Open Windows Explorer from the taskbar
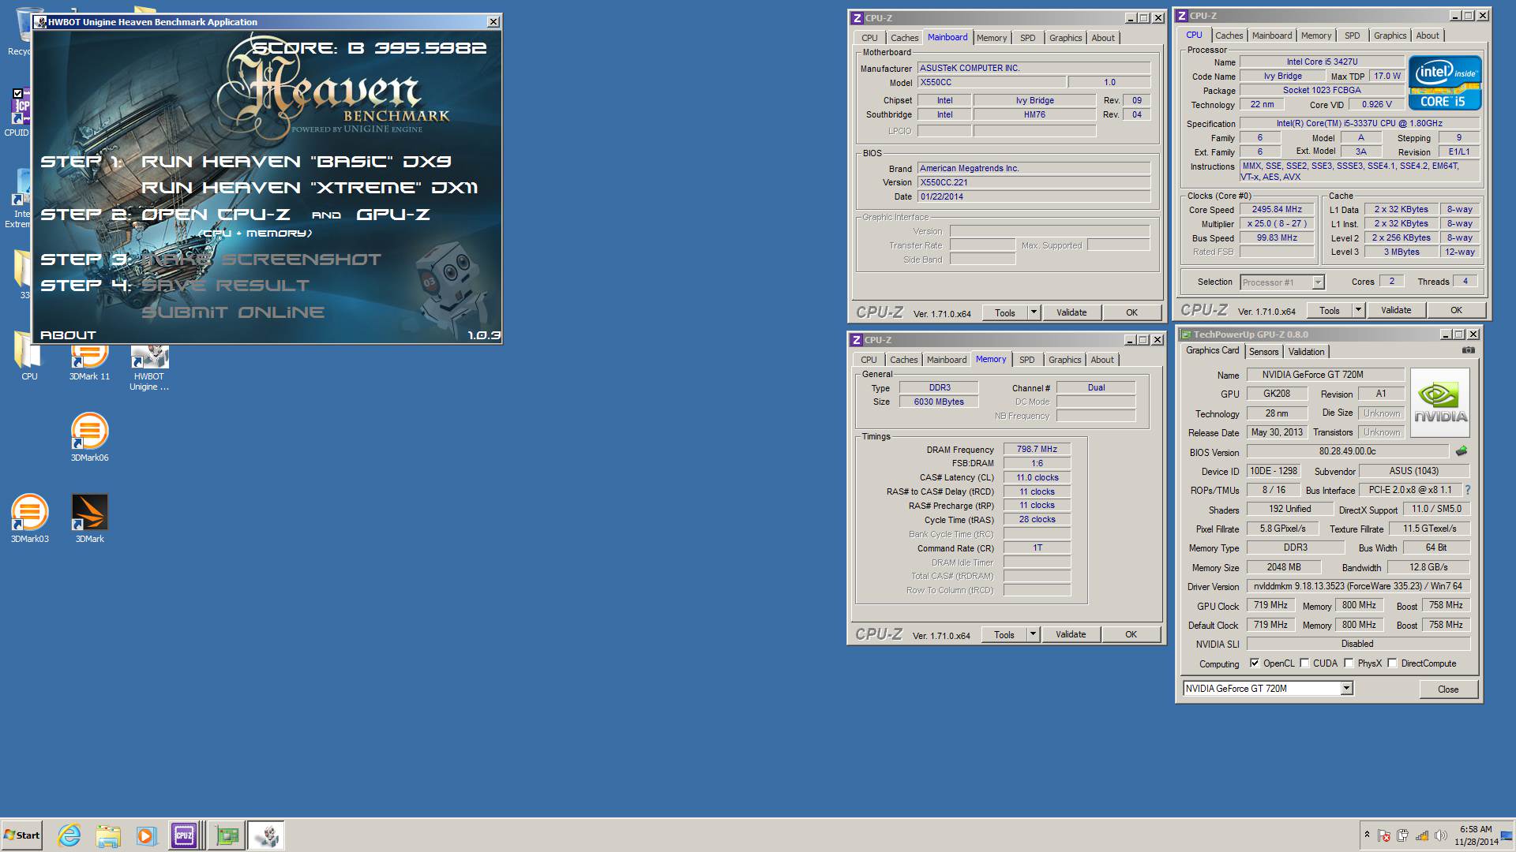The image size is (1516, 852). [108, 835]
